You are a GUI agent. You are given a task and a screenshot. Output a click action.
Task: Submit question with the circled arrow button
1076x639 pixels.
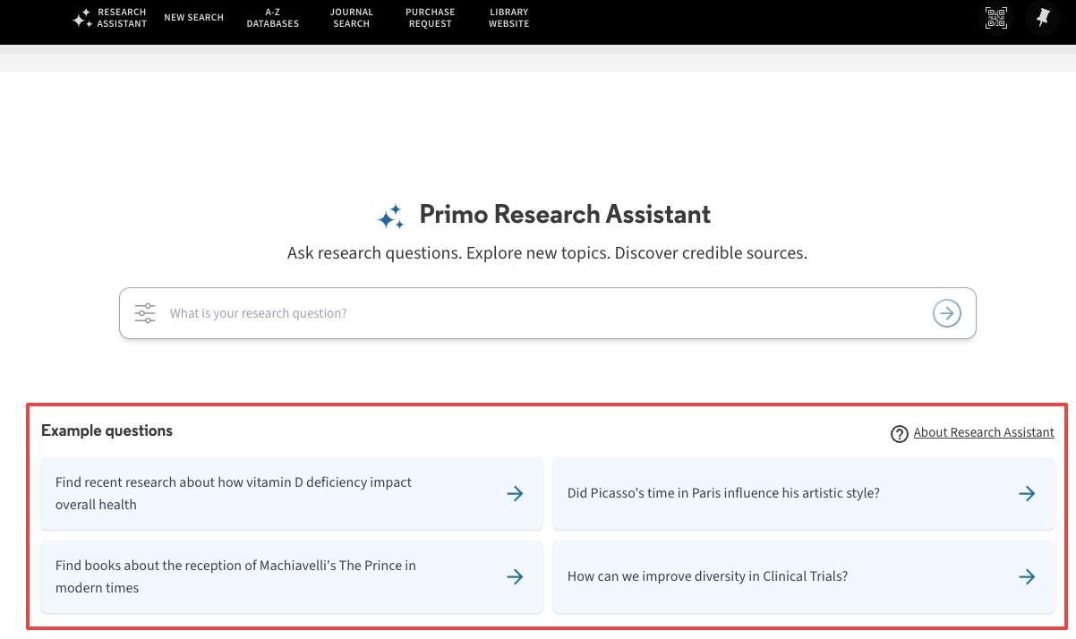(x=947, y=313)
